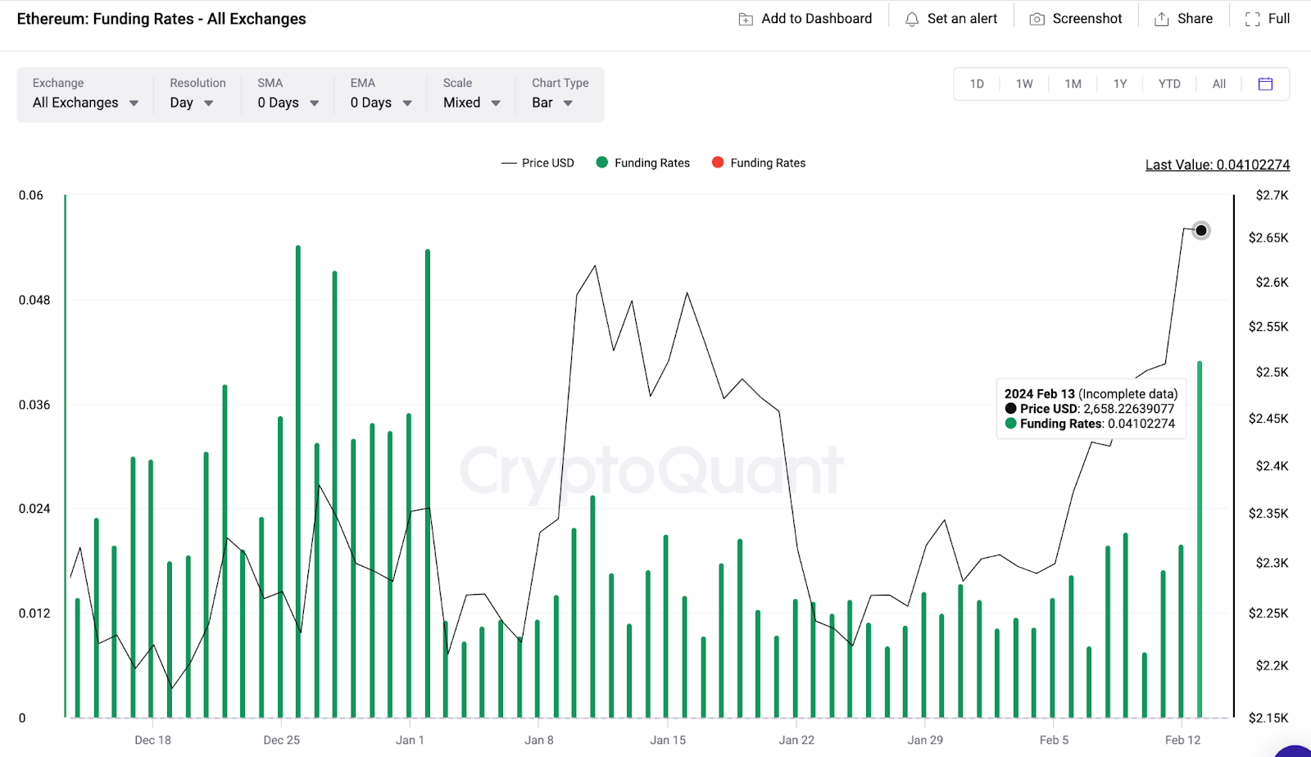
Task: Click the bell icon for alerts
Action: (x=912, y=19)
